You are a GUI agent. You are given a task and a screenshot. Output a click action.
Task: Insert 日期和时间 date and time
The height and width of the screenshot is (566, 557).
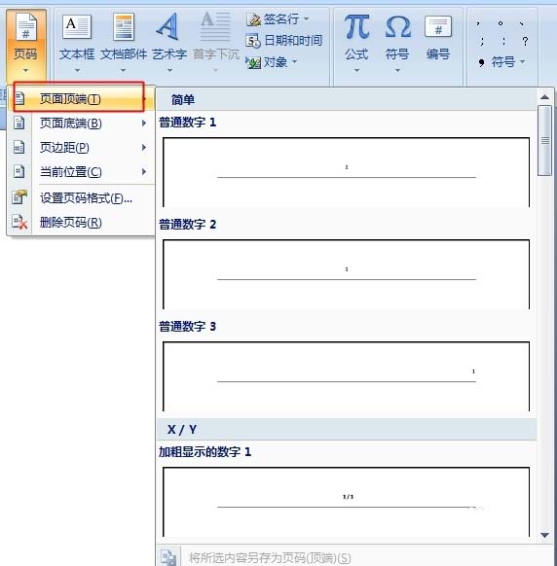point(284,41)
